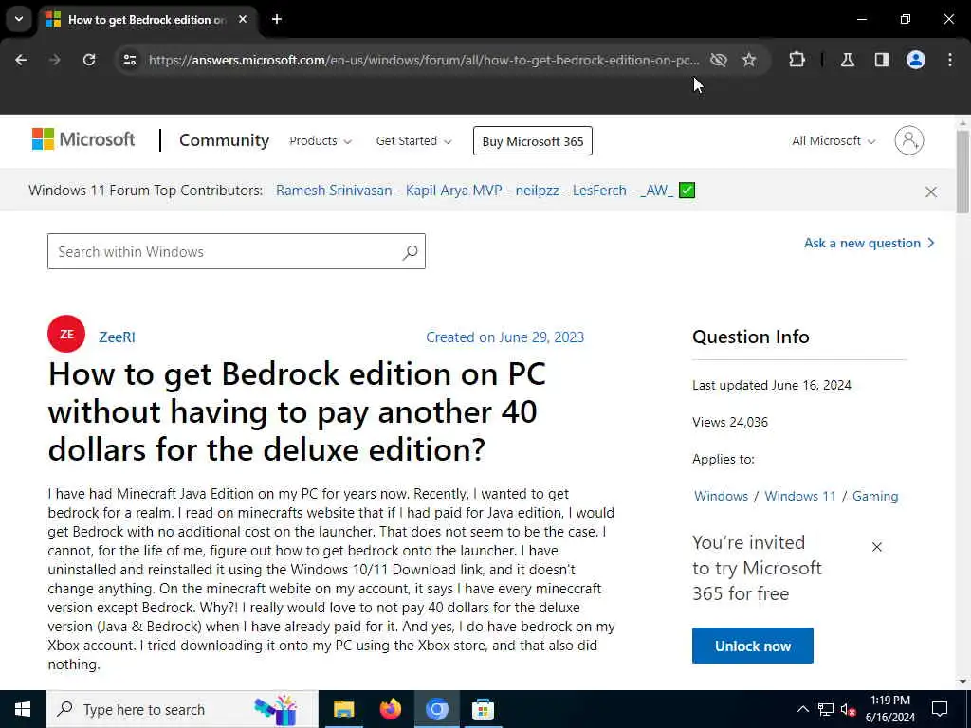971x728 pixels.
Task: Open the Windows category link
Action: tap(721, 496)
